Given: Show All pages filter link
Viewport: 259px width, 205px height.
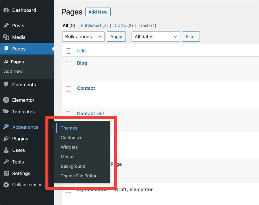Looking at the screenshot, I should [x=66, y=26].
